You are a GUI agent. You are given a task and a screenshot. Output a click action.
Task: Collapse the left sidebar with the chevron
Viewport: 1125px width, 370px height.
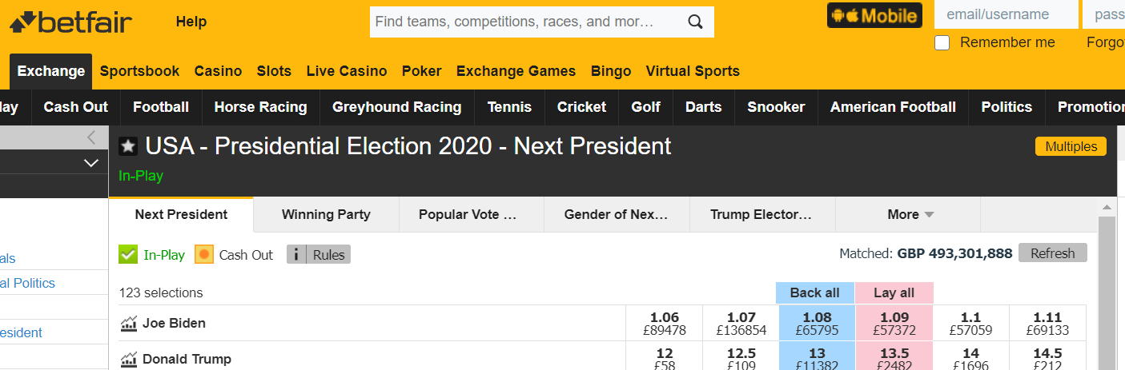pos(91,137)
